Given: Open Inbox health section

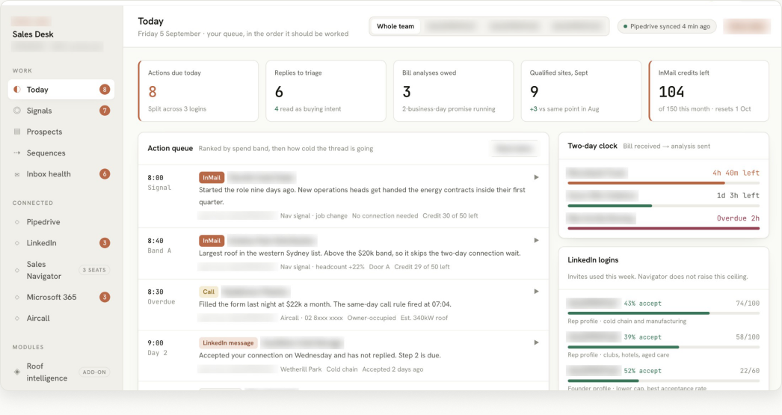Looking at the screenshot, I should pyautogui.click(x=61, y=173).
